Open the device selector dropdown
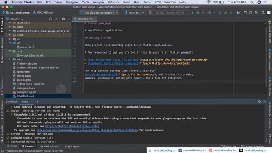 coord(99,13)
